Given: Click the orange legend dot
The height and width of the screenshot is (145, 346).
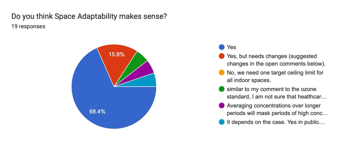Looking at the screenshot, I should pyautogui.click(x=222, y=72).
